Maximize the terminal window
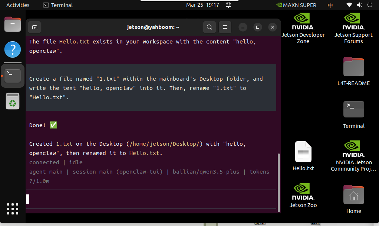Image resolution: width=379 pixels, height=226 pixels. (x=258, y=27)
